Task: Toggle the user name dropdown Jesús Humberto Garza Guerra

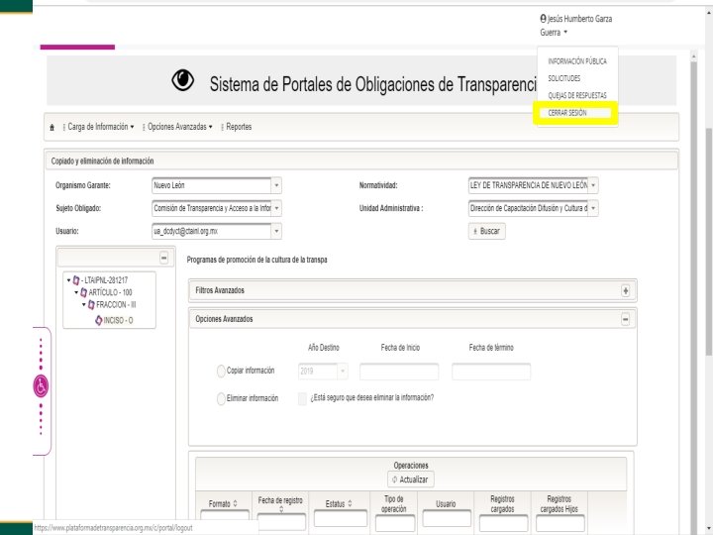Action: (x=576, y=26)
